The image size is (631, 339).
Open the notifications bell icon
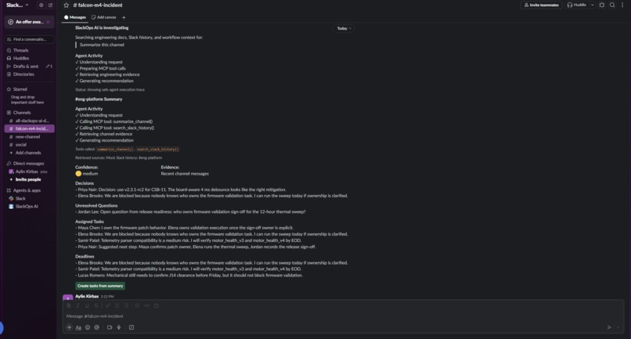(601, 5)
